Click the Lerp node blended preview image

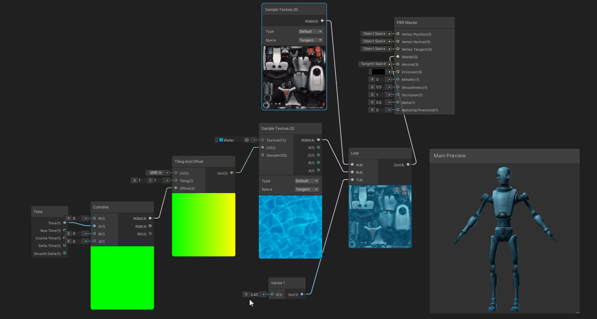click(380, 216)
